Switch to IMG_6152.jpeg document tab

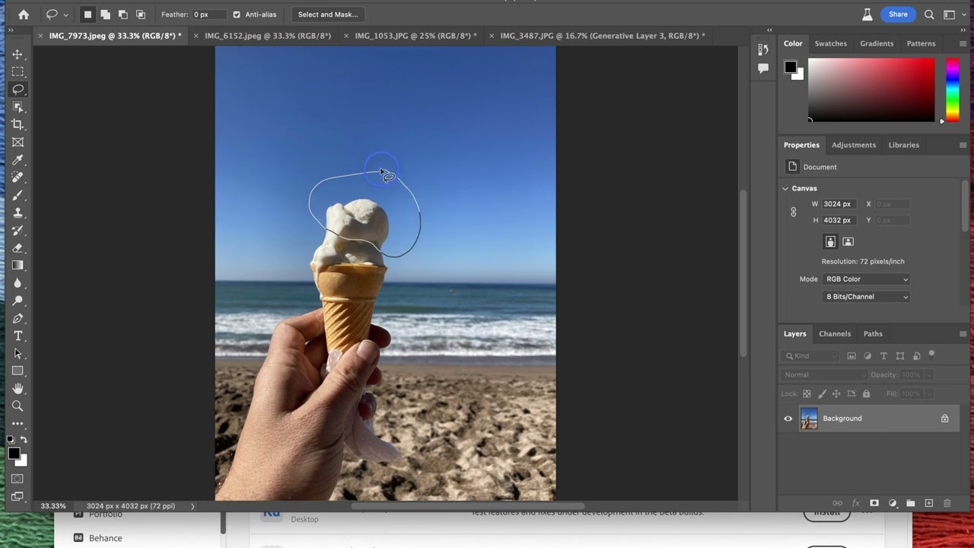coord(268,36)
